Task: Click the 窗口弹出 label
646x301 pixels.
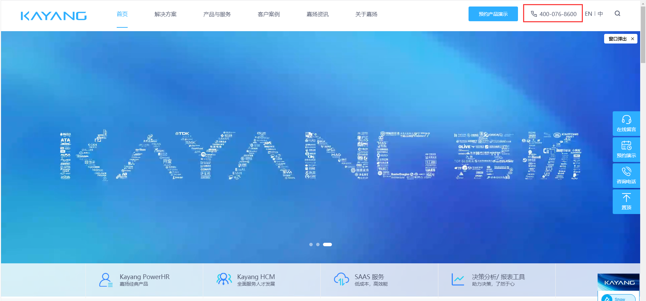Action: pos(618,39)
